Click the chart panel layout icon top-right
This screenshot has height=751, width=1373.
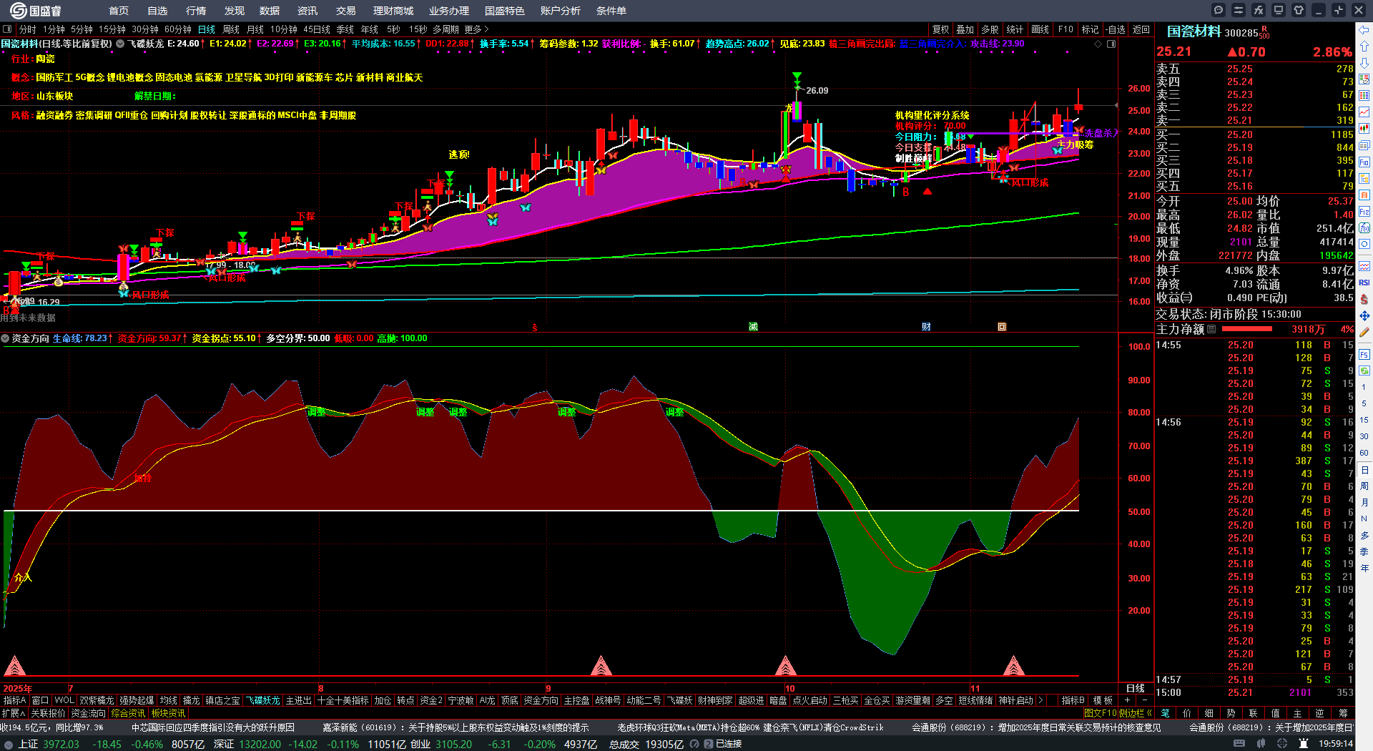[x=1111, y=44]
